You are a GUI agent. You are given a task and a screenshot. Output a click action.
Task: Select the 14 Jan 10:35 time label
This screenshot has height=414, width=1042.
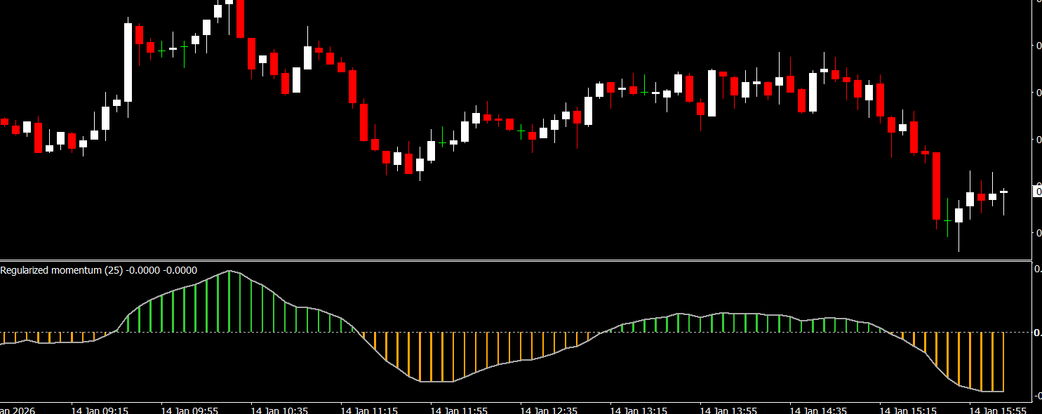coord(279,410)
